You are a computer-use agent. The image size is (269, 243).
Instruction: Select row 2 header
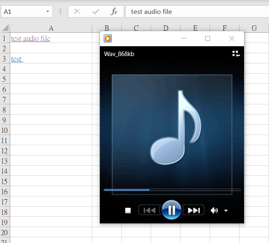5,48
